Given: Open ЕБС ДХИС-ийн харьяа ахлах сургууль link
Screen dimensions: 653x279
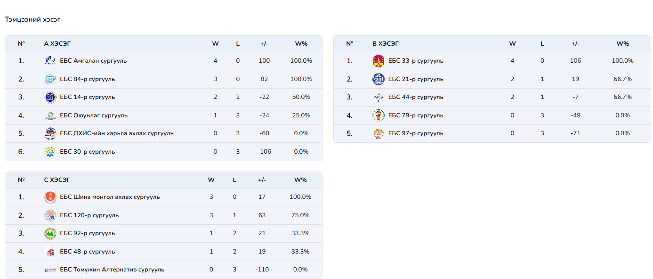Looking at the screenshot, I should tap(116, 133).
